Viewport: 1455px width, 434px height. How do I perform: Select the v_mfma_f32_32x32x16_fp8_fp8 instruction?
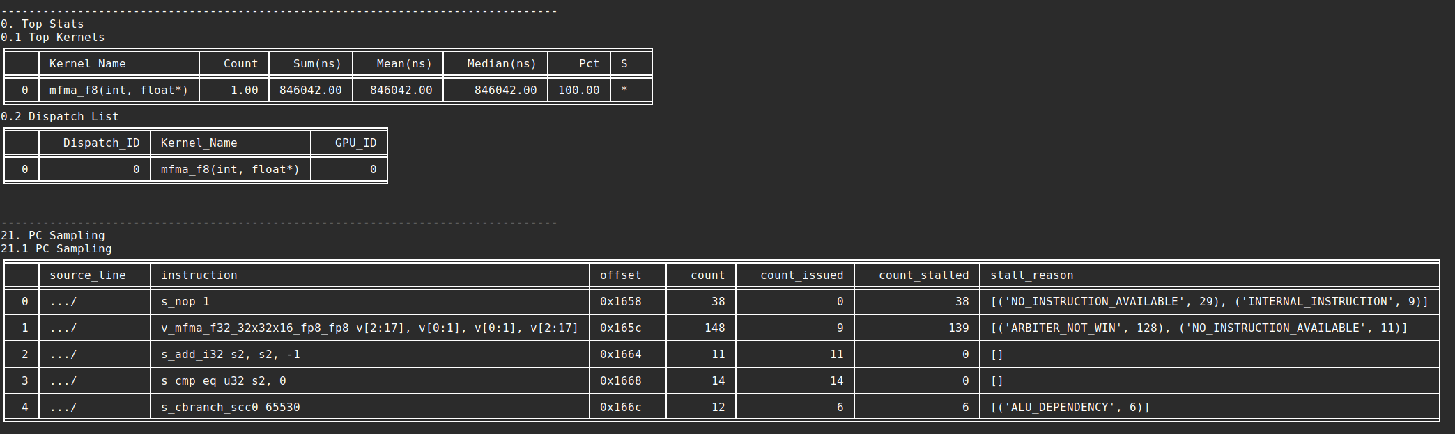[x=369, y=328]
